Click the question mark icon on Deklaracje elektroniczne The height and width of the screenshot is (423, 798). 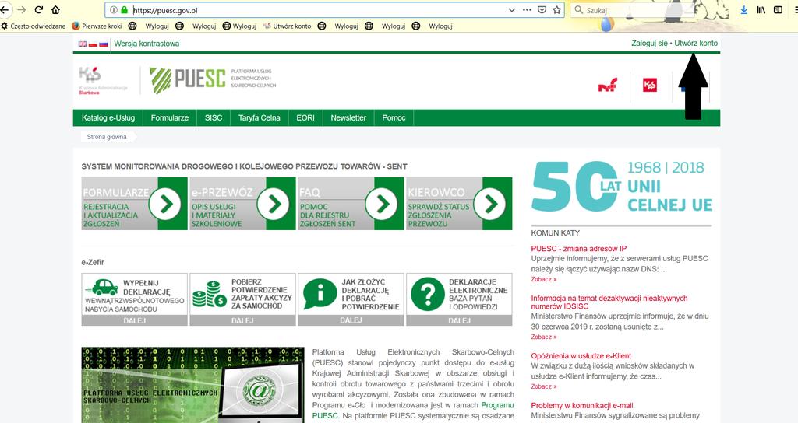pos(428,293)
